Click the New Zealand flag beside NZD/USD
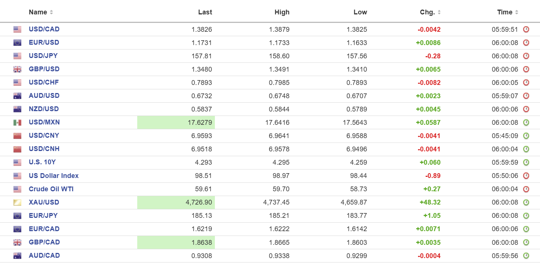540x264 pixels. point(17,109)
